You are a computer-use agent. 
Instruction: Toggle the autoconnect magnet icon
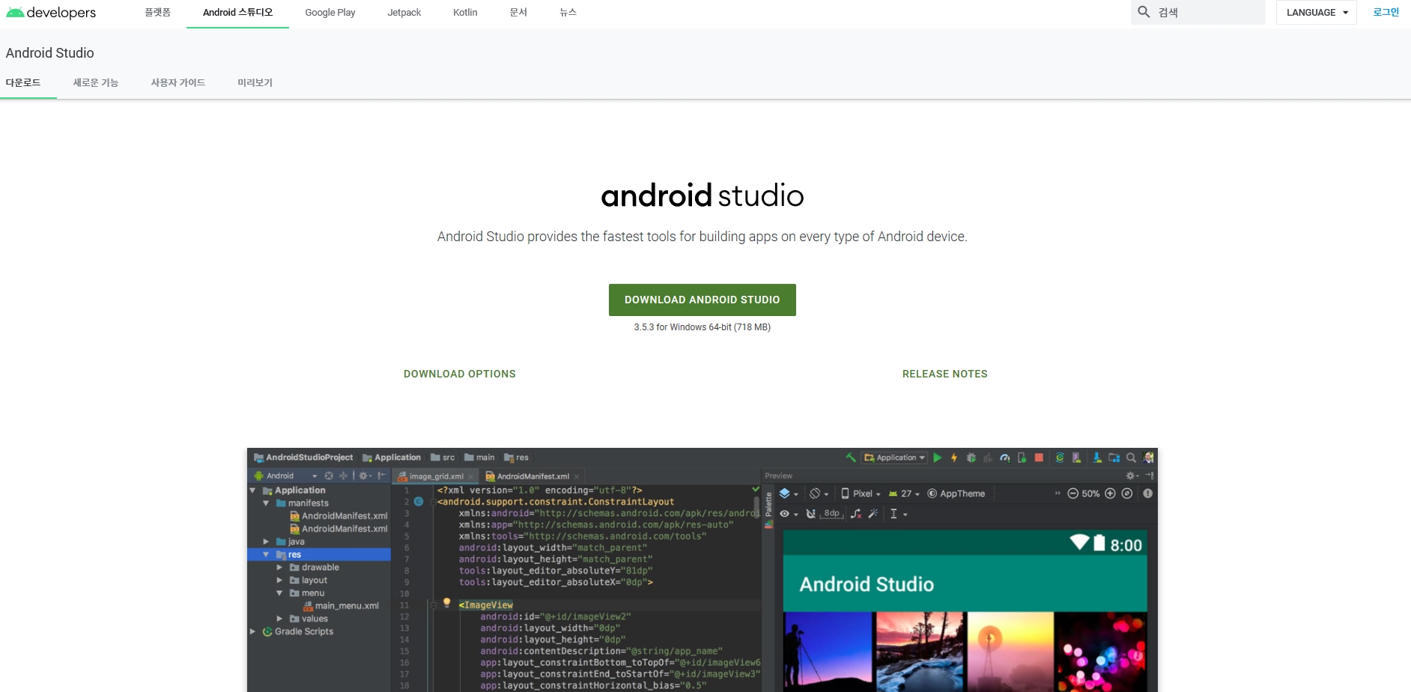pos(810,514)
